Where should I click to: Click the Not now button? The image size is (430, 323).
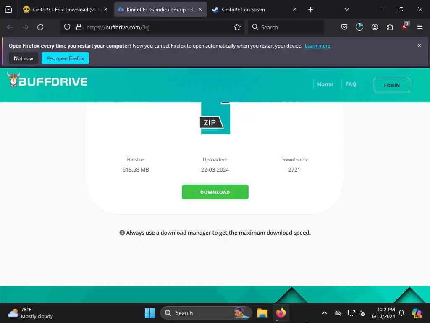click(x=24, y=58)
